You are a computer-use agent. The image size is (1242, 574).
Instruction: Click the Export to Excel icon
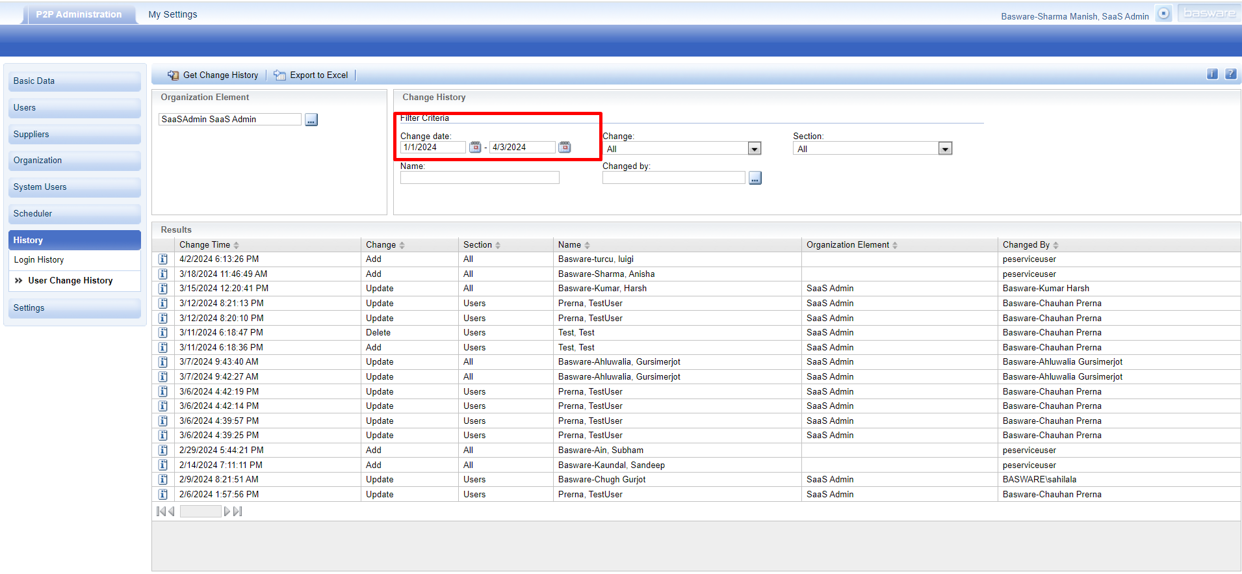pyautogui.click(x=279, y=75)
